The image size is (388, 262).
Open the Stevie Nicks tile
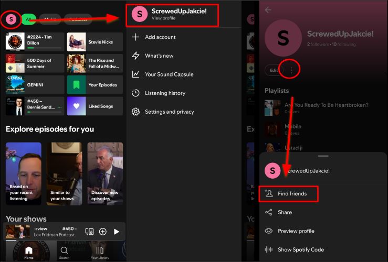(x=95, y=42)
